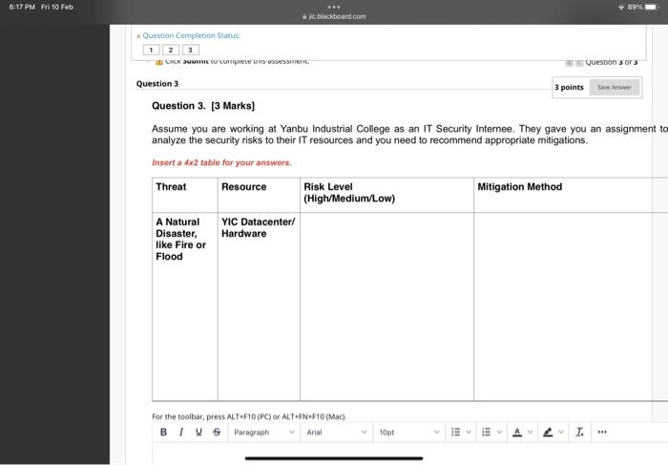Toggle Underline formatting in editor toolbar
Viewport: 668px width, 465px height.
click(198, 432)
